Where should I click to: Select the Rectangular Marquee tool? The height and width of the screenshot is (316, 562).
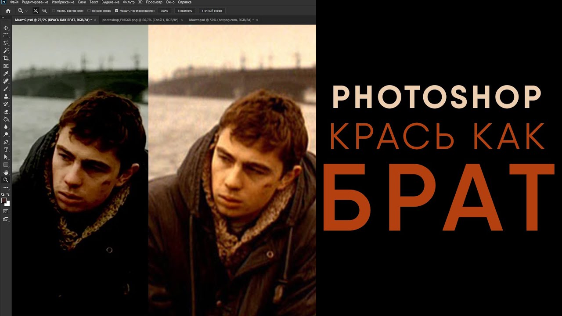point(6,35)
